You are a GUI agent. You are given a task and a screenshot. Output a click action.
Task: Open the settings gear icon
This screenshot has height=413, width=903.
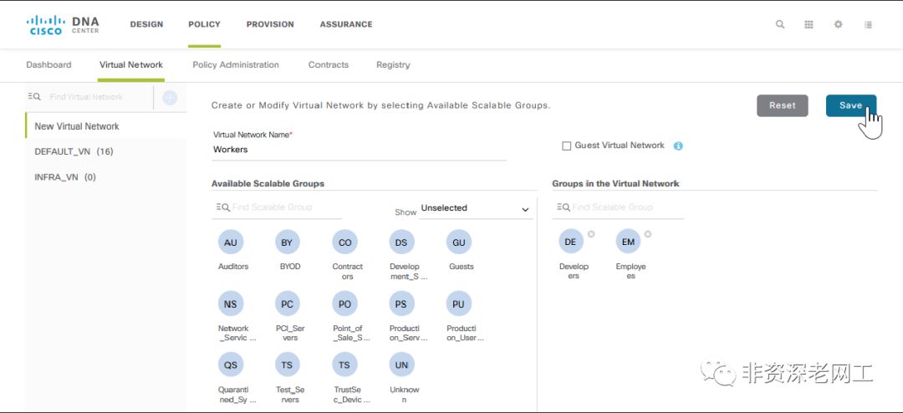coord(838,24)
